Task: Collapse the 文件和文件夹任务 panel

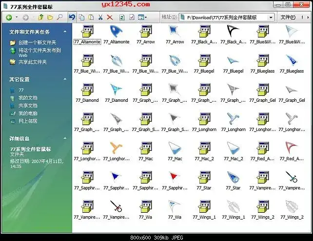Action: coord(65,32)
